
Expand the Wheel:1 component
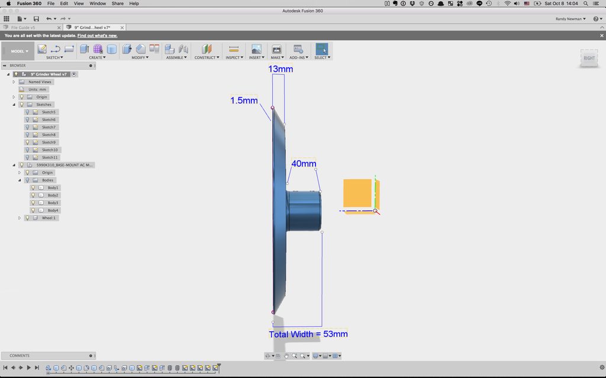coord(20,218)
